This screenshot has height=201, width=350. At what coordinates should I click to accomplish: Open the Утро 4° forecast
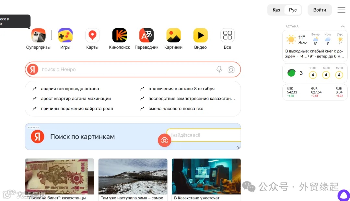[x=340, y=39]
